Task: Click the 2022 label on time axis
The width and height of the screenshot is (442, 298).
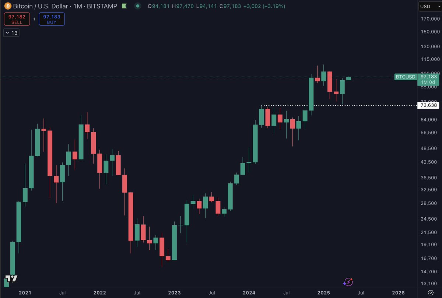Action: 100,293
